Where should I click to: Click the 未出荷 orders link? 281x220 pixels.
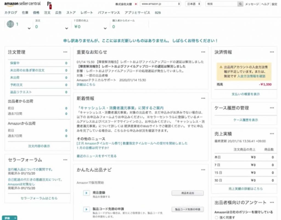point(15,77)
